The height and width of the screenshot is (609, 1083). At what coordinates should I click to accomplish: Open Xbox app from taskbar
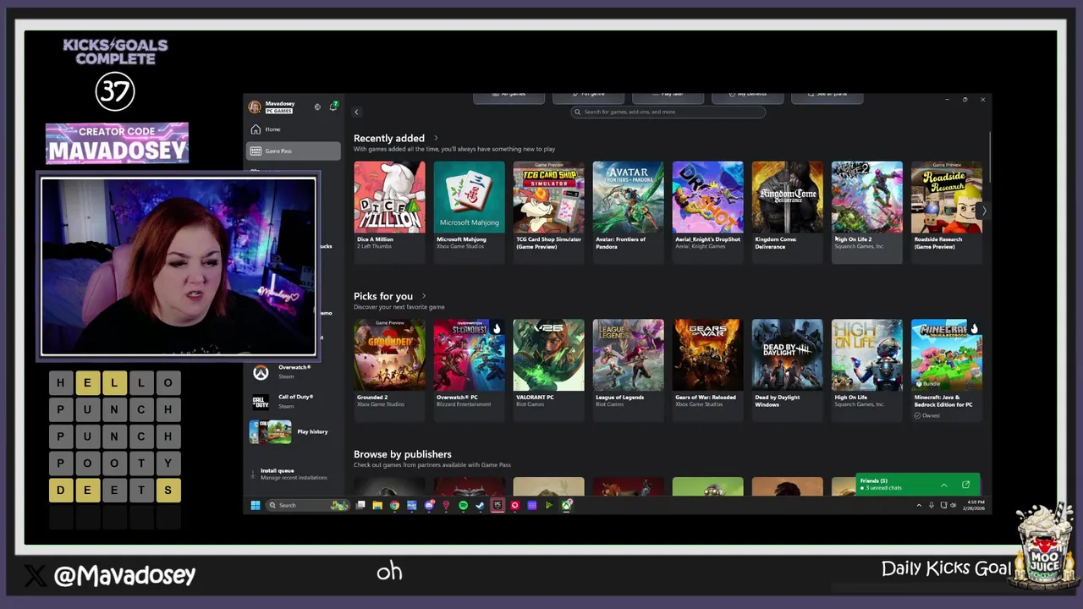tap(566, 505)
